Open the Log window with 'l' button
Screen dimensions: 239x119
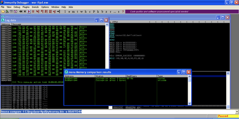pos(66,12)
